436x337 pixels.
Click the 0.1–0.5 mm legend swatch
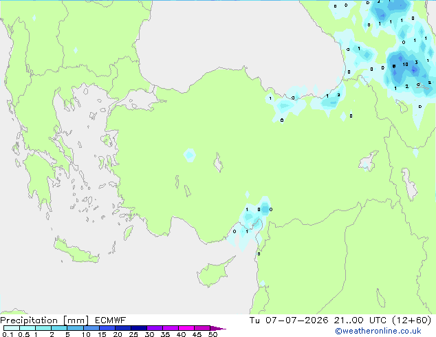[x=12, y=328]
